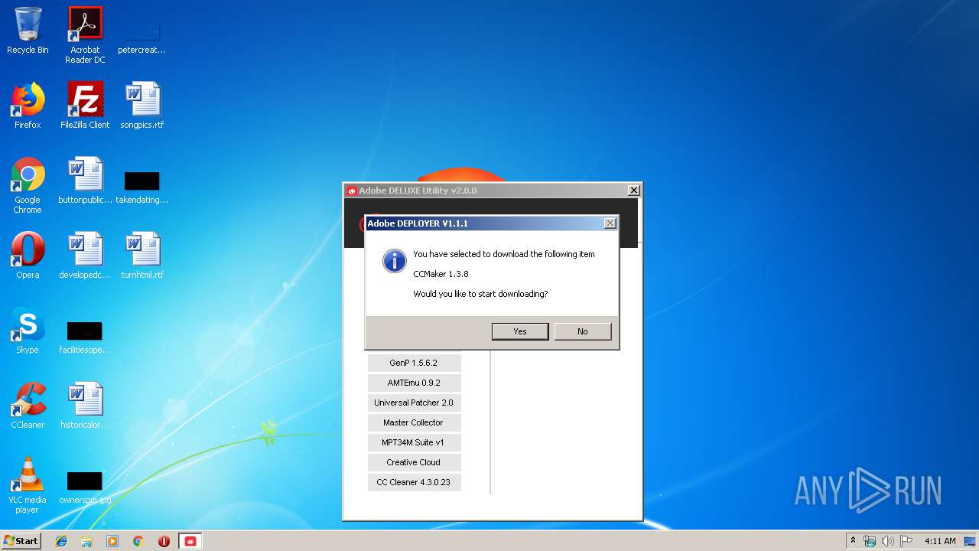The image size is (979, 551).
Task: Open Internet Explorer from taskbar
Action: point(61,541)
